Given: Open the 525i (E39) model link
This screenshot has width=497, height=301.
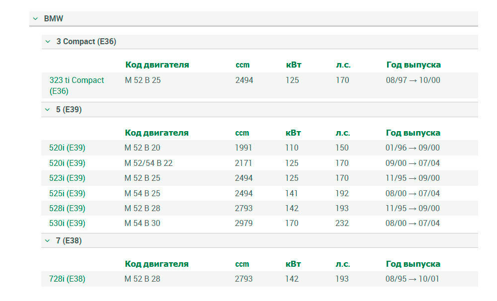Looking at the screenshot, I should [x=67, y=193].
